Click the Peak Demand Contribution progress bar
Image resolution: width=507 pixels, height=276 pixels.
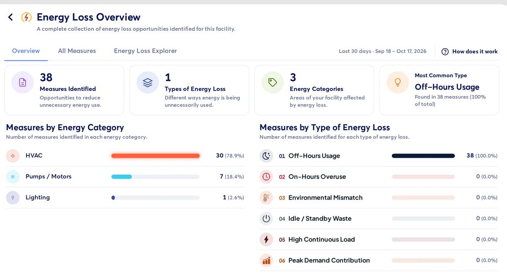point(423,260)
